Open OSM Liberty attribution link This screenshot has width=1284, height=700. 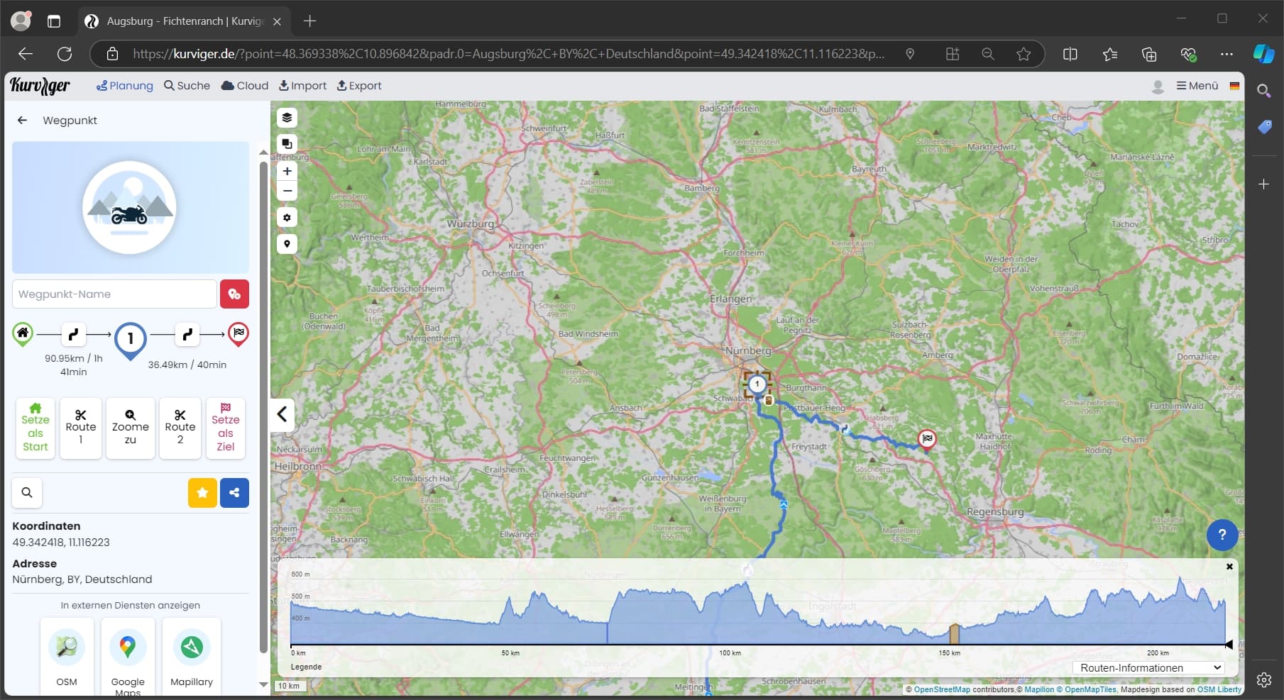1219,689
